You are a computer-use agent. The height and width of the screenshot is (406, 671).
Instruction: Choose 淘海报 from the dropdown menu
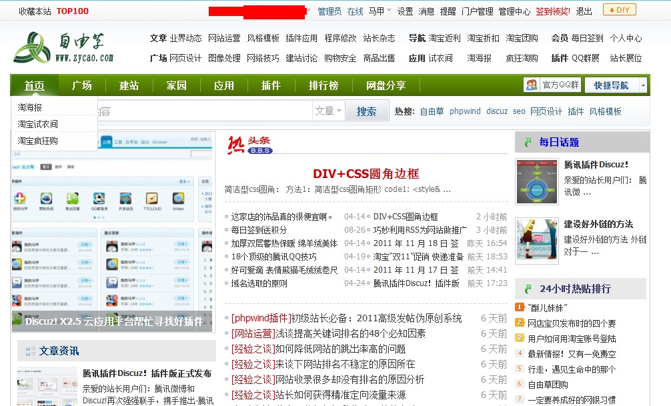(x=29, y=107)
